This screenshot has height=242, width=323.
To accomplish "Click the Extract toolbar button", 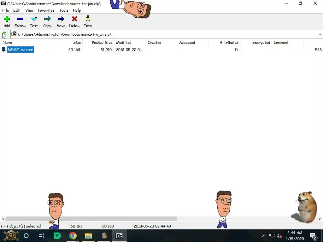I will [20, 22].
